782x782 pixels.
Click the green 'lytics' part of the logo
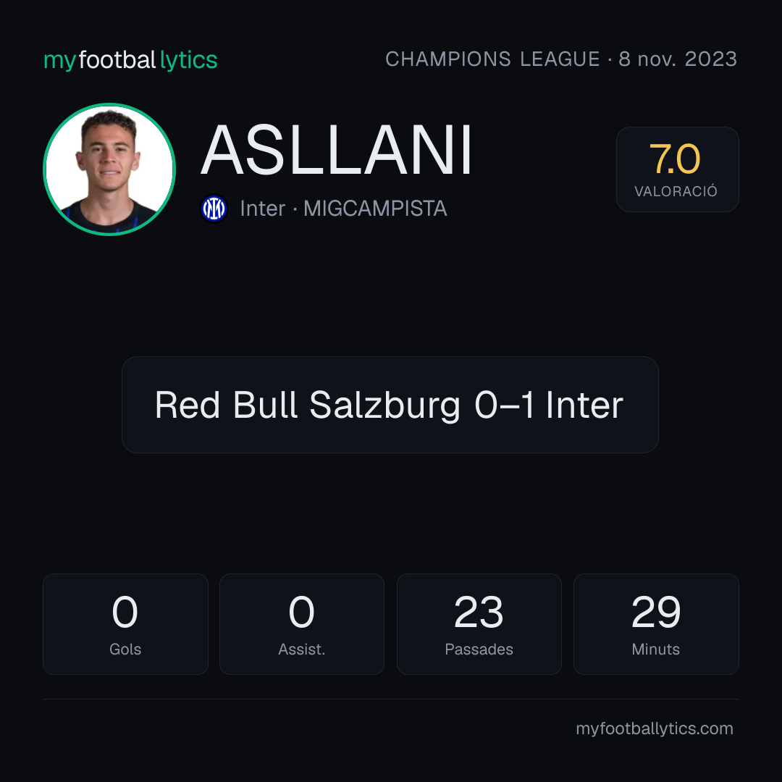coord(188,61)
